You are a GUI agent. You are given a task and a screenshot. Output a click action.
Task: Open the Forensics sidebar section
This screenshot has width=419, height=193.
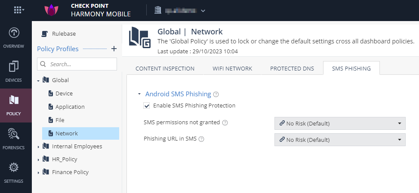14,138
